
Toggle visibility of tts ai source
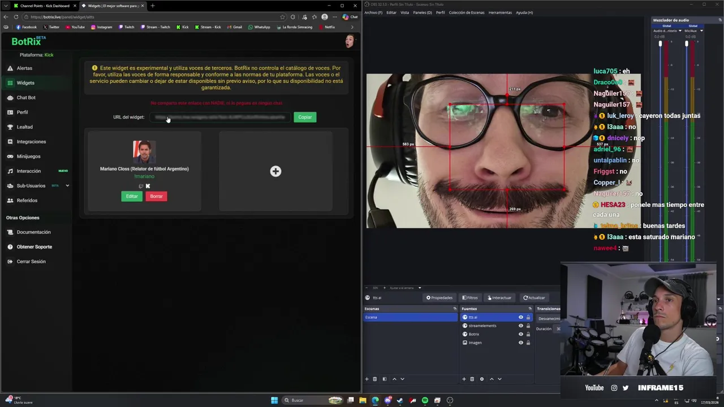click(x=521, y=317)
